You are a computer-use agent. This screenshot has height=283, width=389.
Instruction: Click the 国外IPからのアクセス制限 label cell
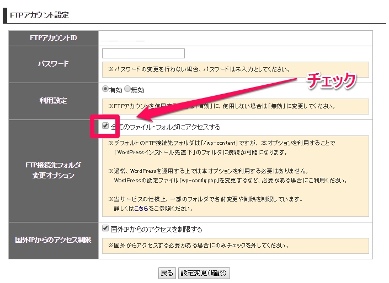pyautogui.click(x=54, y=241)
